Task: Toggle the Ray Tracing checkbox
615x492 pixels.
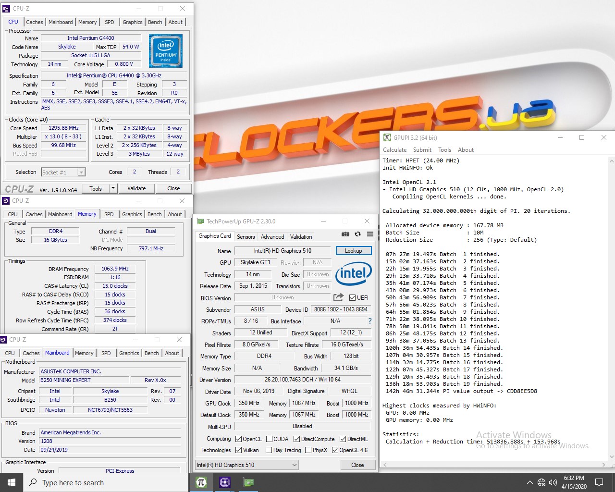Action: [268, 450]
